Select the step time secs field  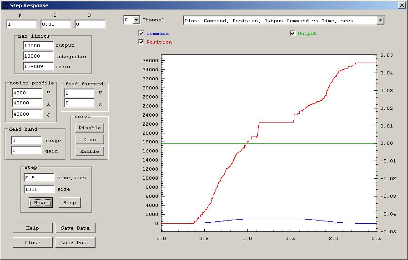coord(39,178)
